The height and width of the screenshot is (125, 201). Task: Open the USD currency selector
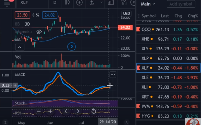click(x=126, y=13)
